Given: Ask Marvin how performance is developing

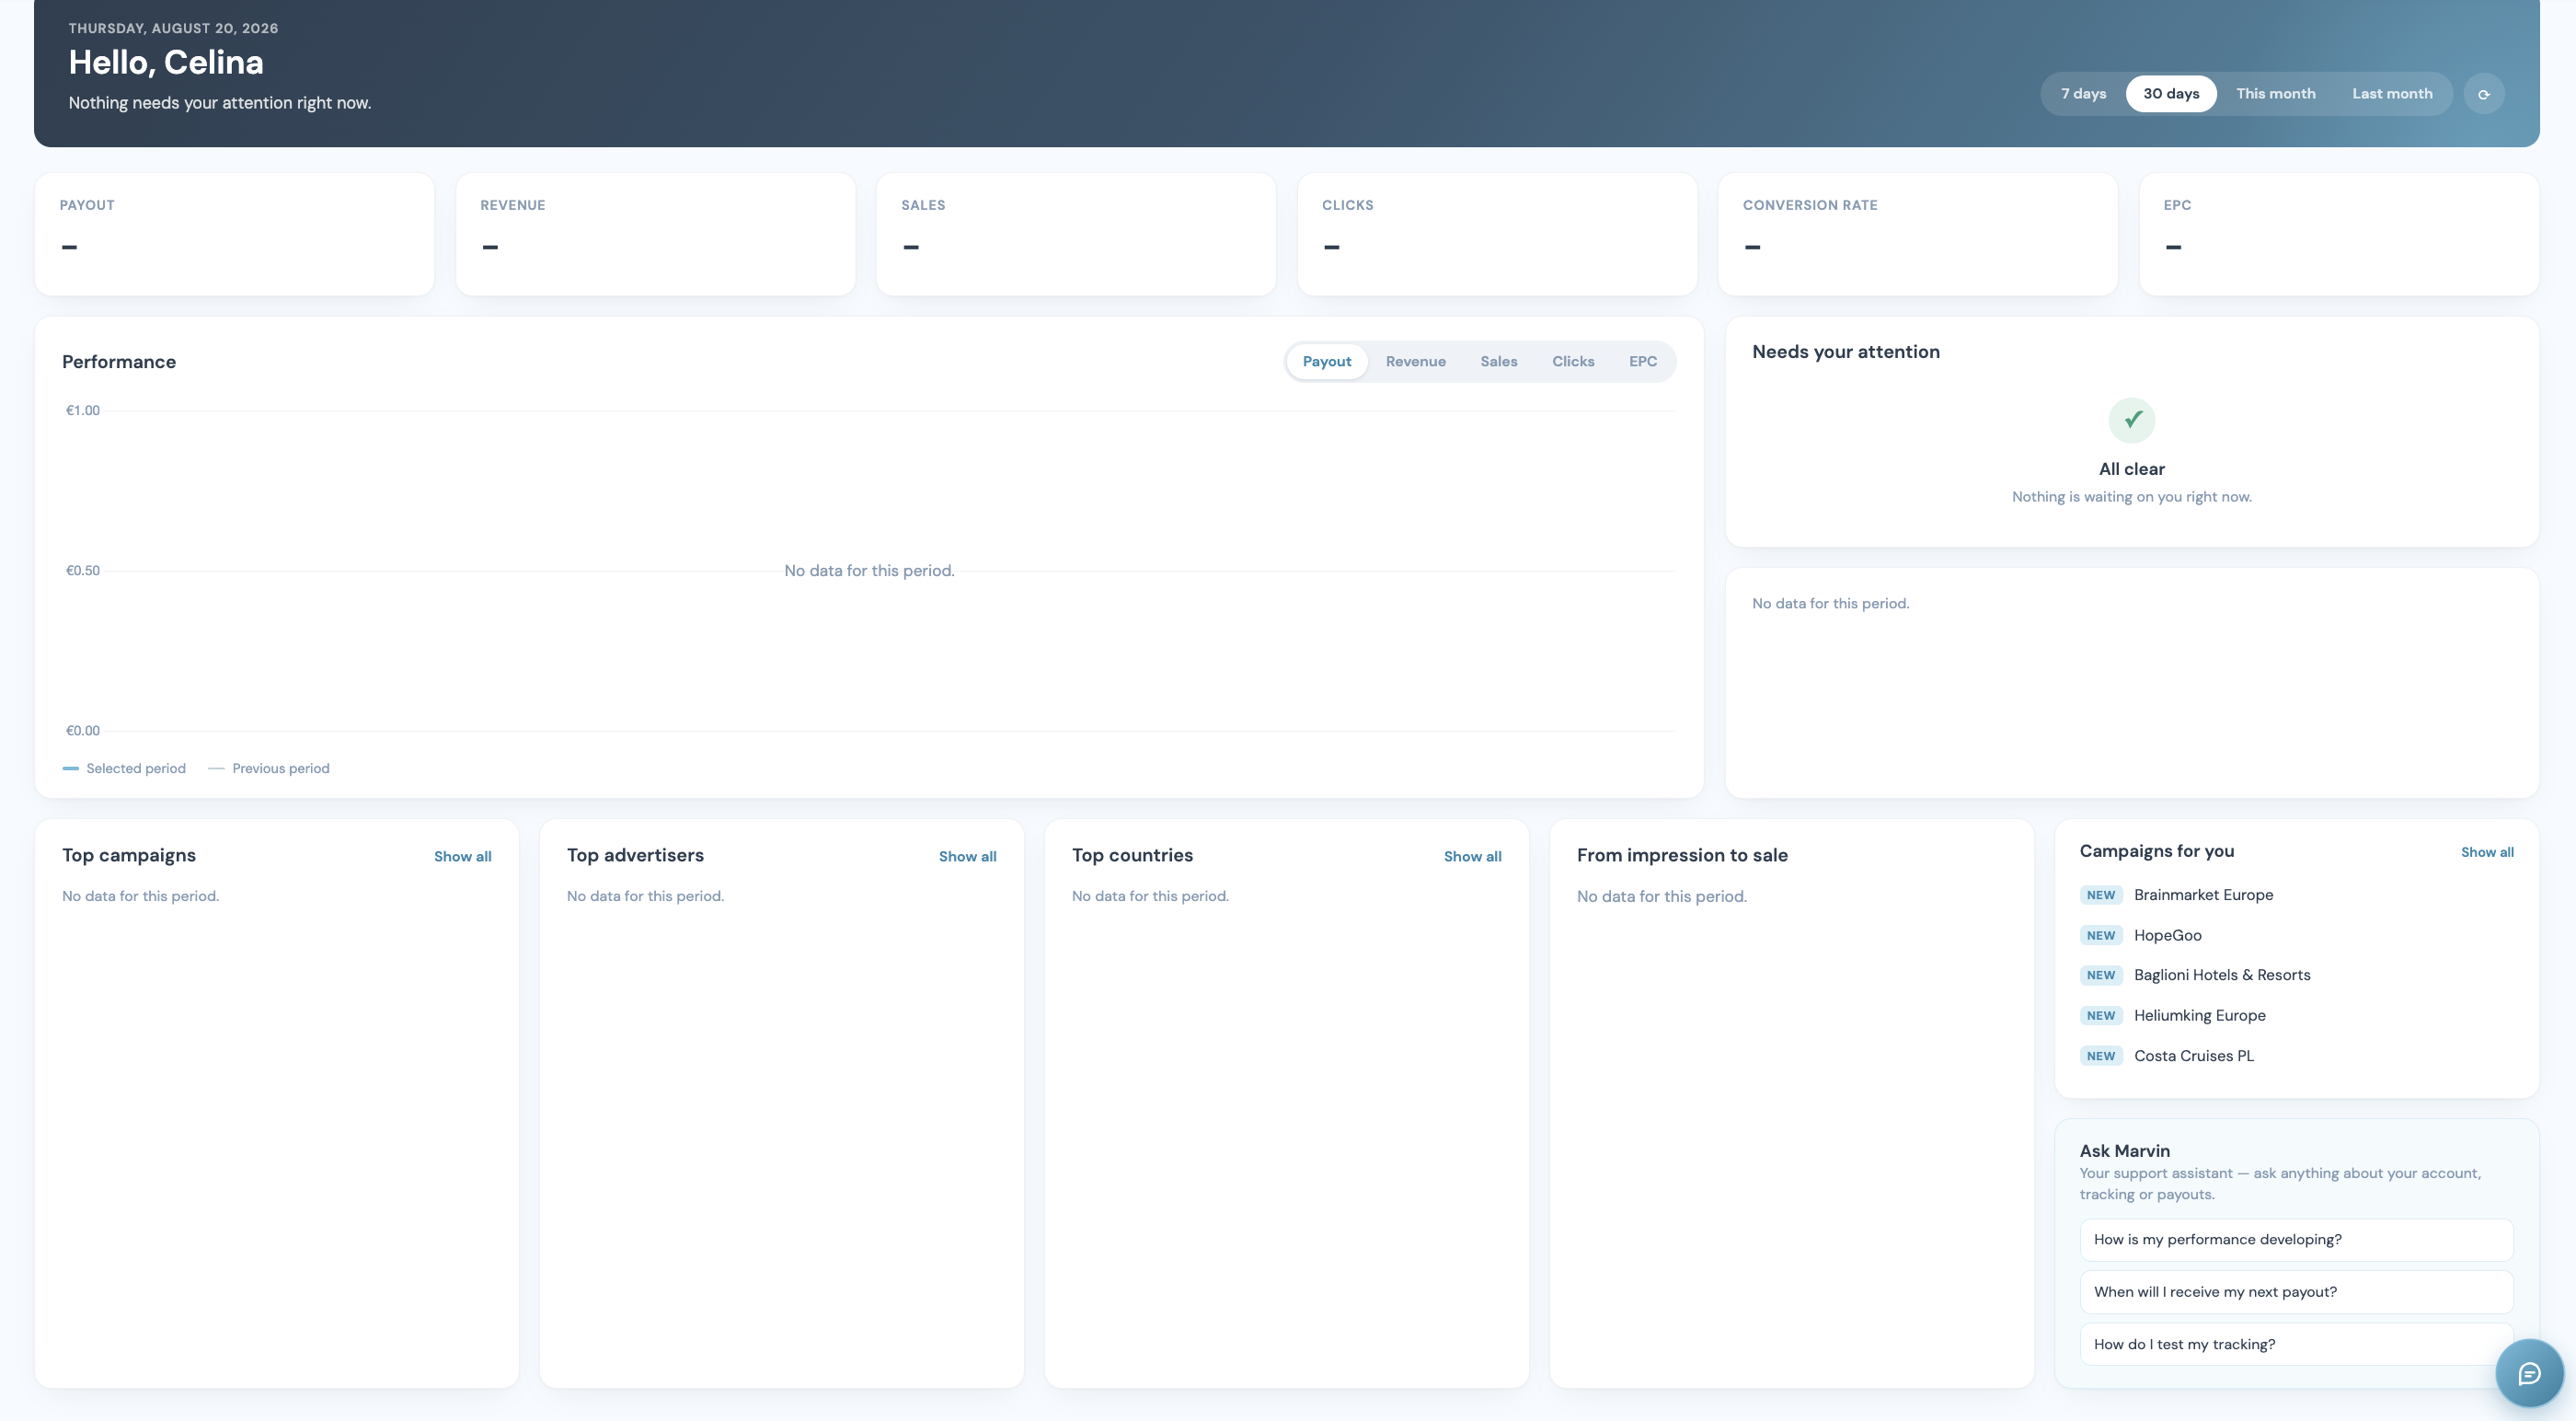Looking at the screenshot, I should [x=2296, y=1240].
